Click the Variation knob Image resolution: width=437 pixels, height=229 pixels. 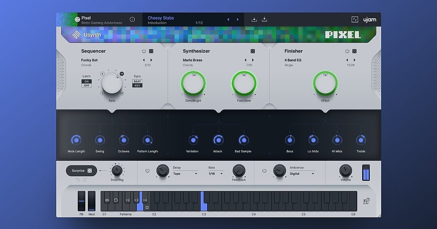coord(193,140)
